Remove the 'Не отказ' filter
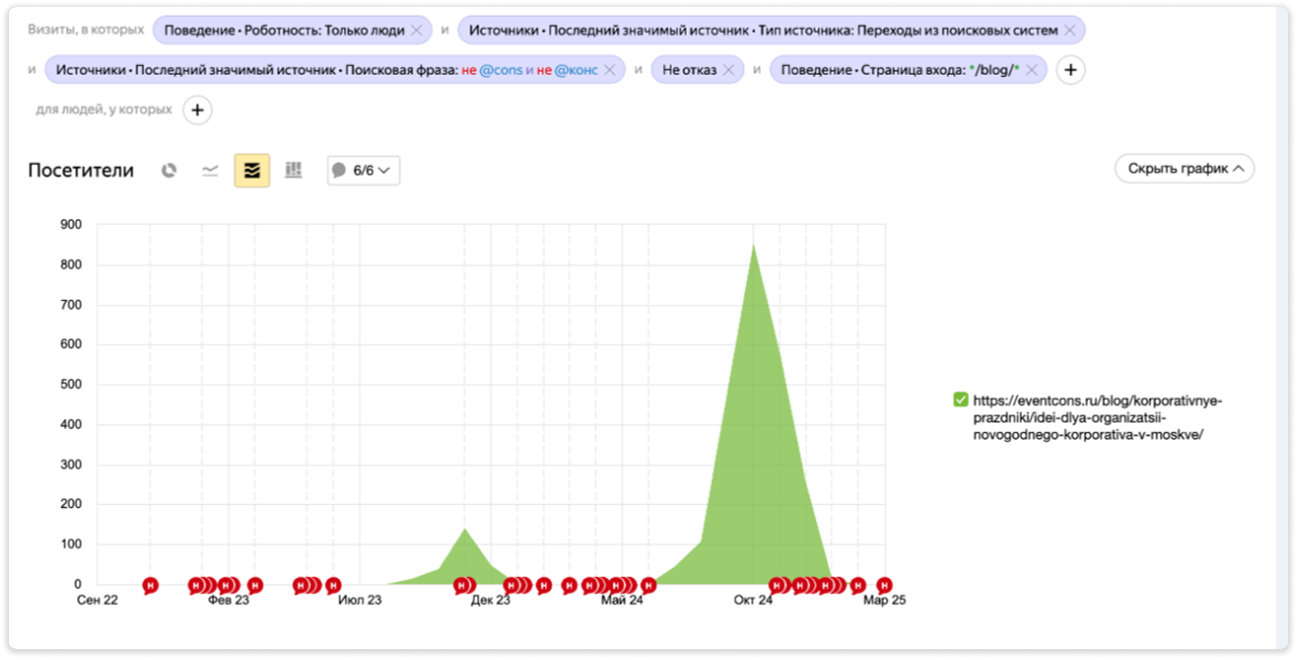This screenshot has height=659, width=1297. click(728, 70)
